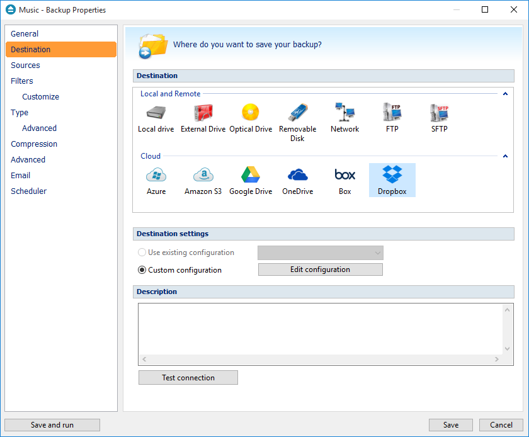Screen dimensions: 529x437
Task: Save the backup properties
Action: click(451, 425)
